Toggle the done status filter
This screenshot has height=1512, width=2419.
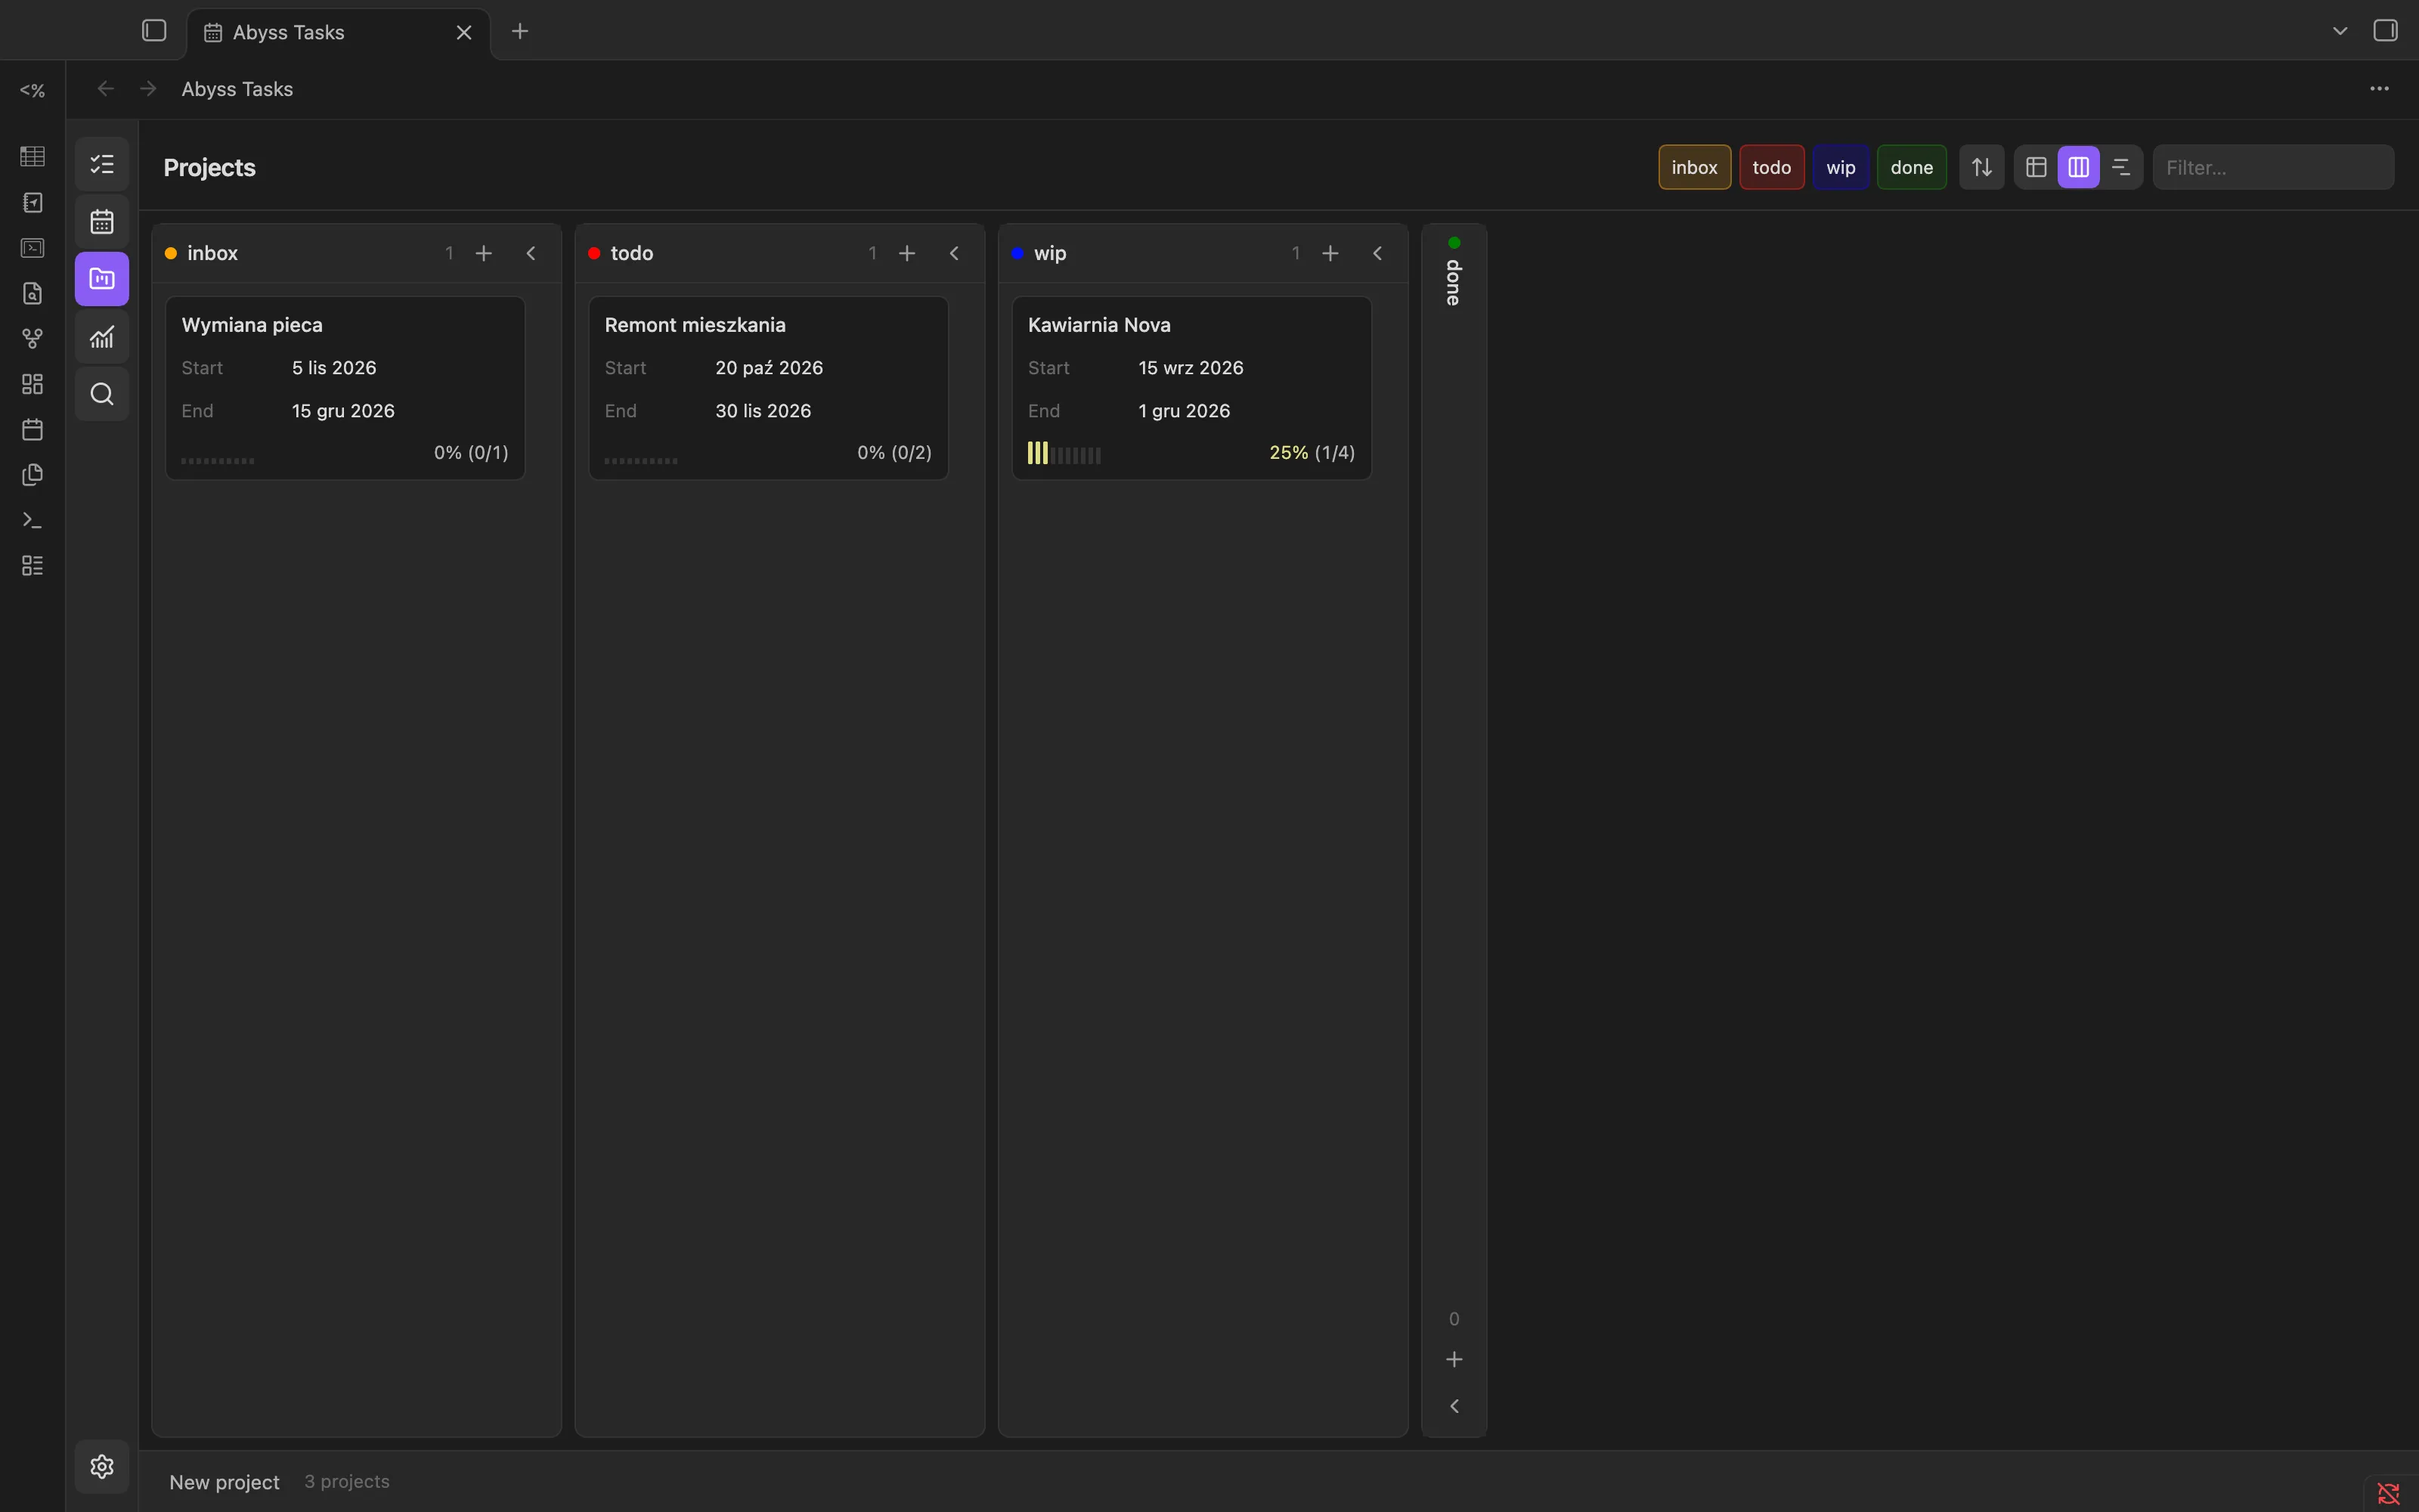tap(1911, 167)
